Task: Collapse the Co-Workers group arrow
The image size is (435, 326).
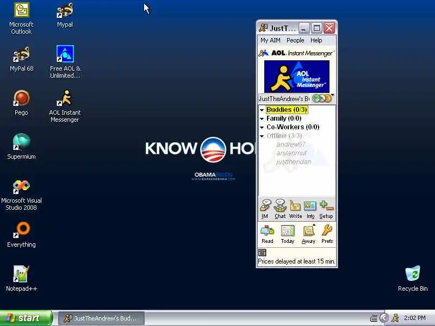Action: (262, 128)
